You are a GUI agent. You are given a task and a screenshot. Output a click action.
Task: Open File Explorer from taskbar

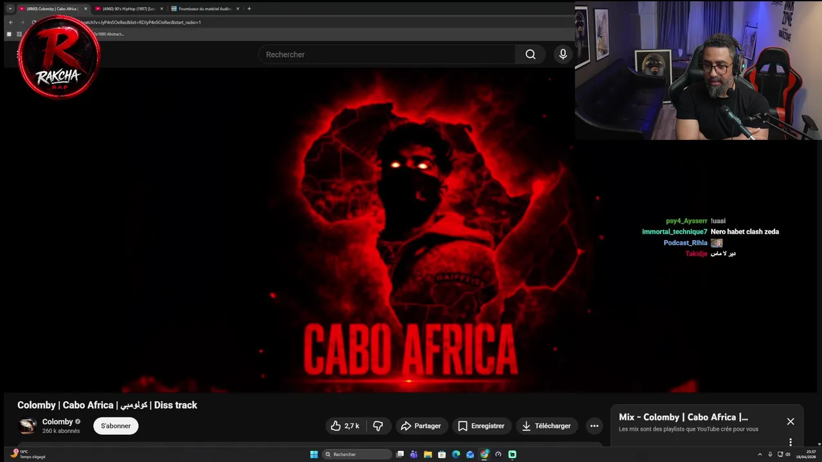(428, 454)
